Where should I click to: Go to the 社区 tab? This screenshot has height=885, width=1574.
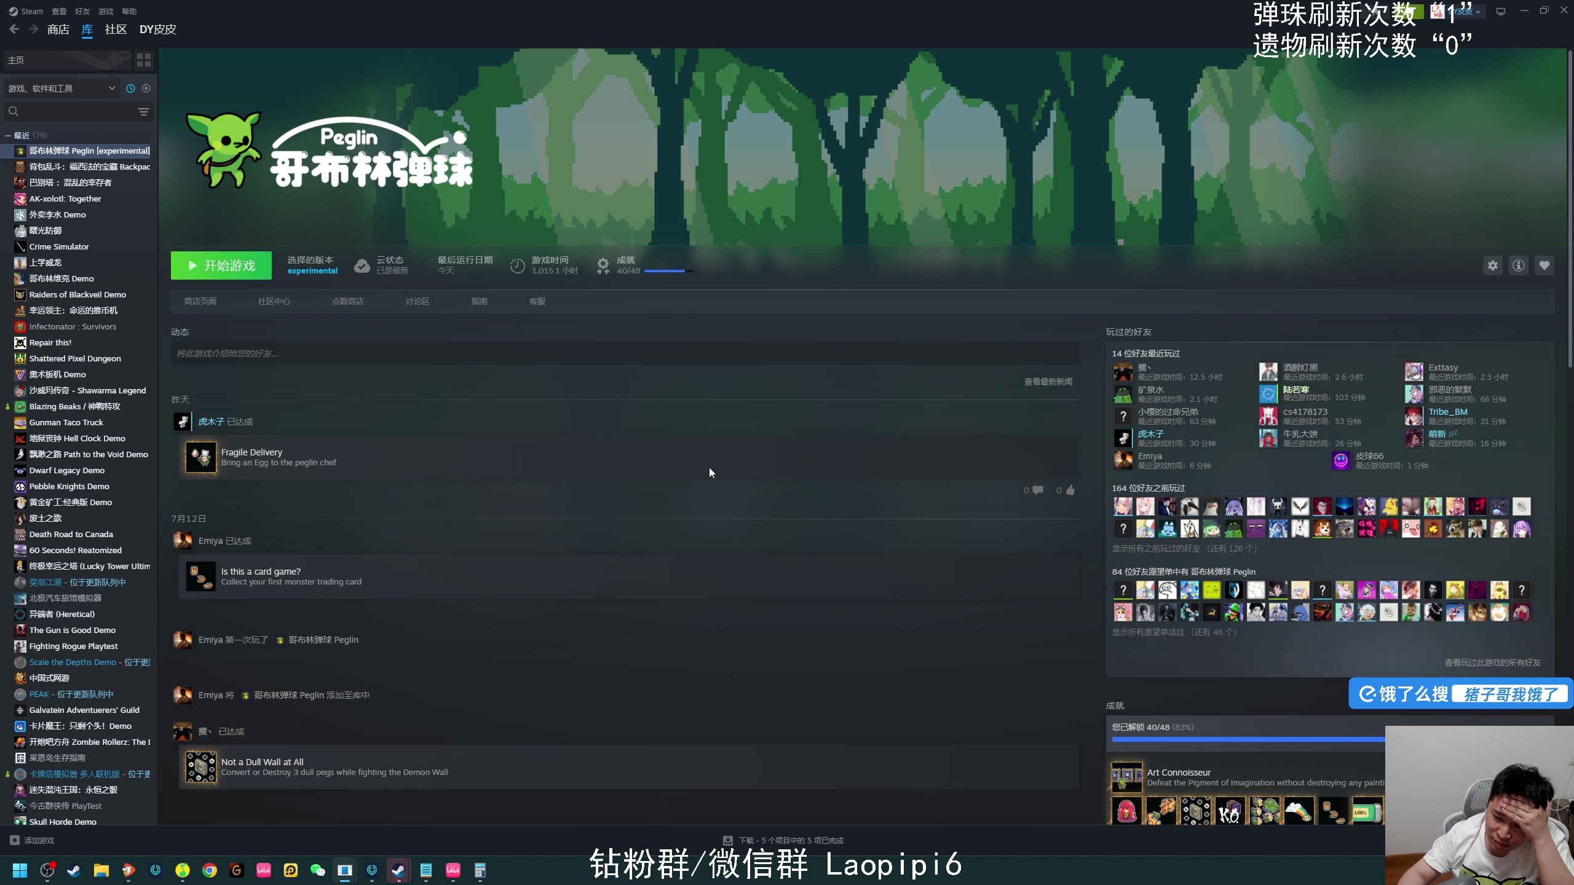[x=116, y=29]
